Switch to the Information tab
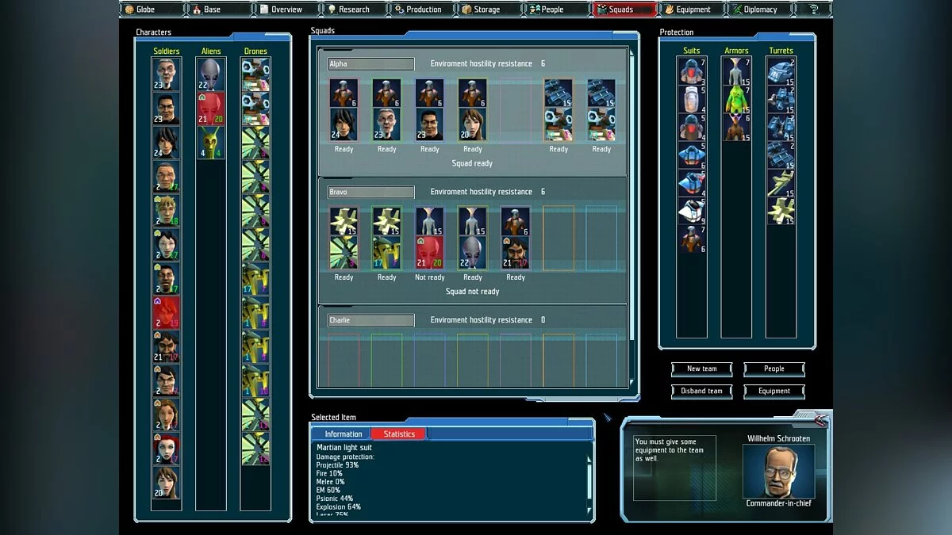This screenshot has width=952, height=535. click(x=343, y=434)
